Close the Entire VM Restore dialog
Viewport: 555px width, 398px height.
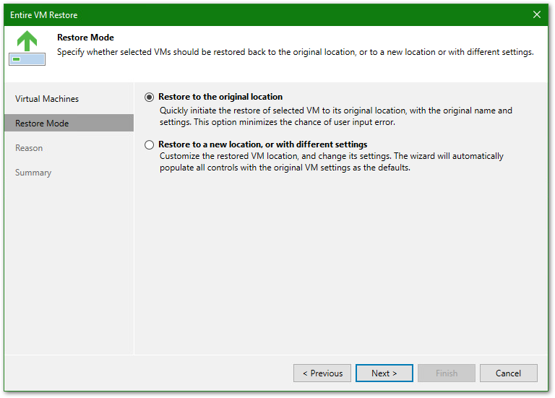(x=536, y=14)
